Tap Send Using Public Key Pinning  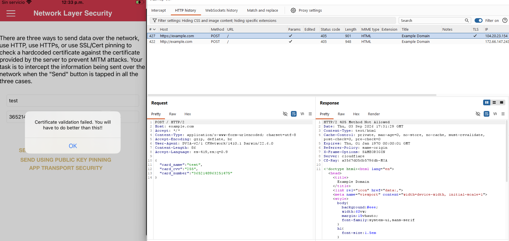point(66,160)
